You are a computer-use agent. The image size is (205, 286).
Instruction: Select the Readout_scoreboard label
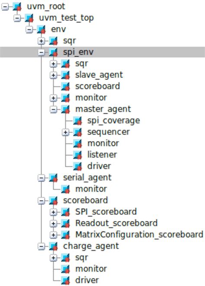[116, 223]
